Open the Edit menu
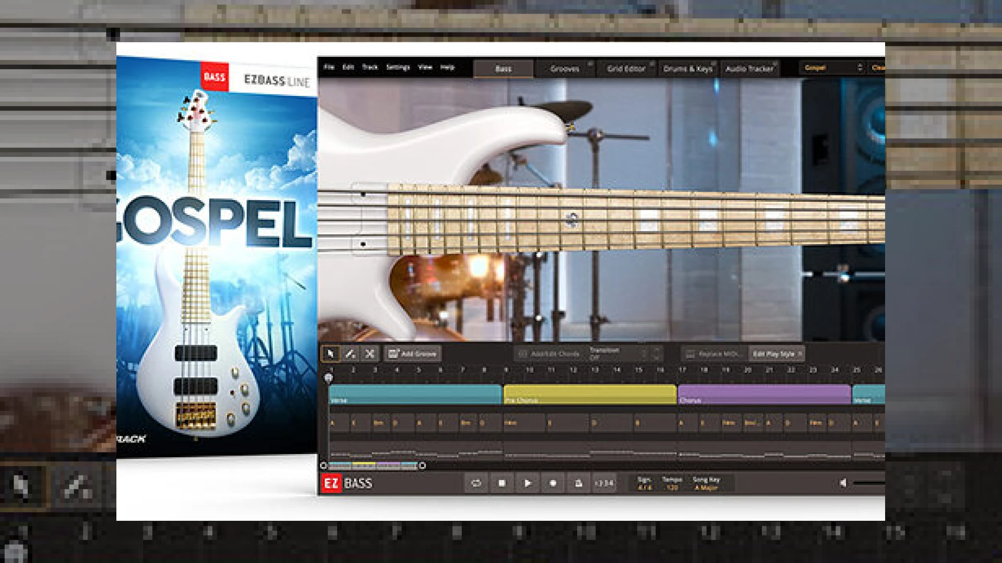1002x563 pixels. click(x=348, y=67)
